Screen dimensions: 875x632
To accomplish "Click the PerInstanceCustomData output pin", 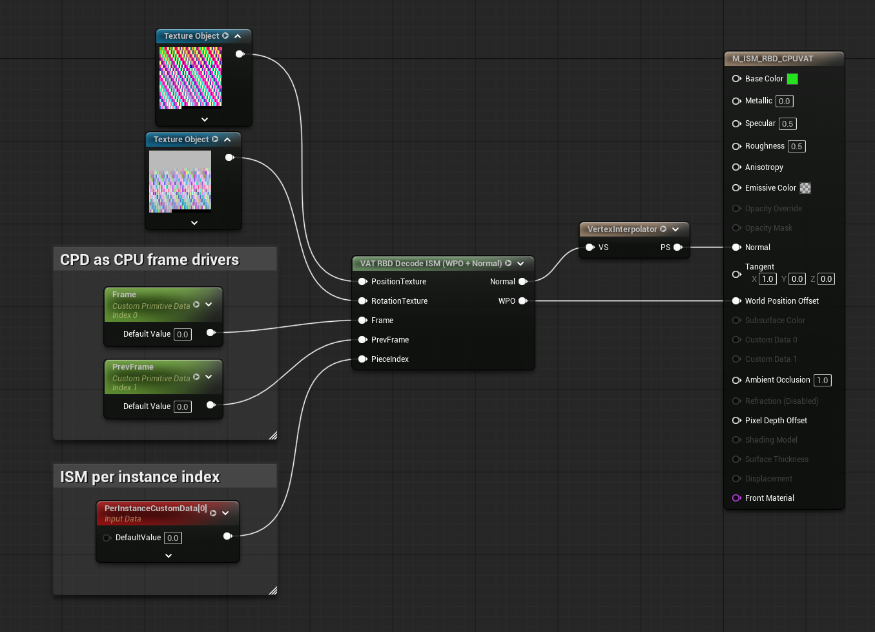I will click(x=227, y=536).
